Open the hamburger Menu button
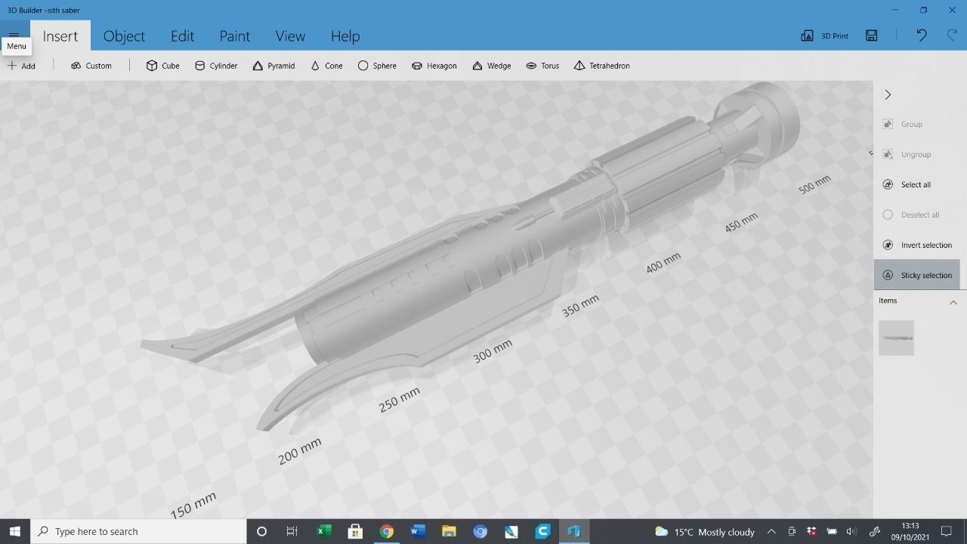Viewport: 967px width, 544px height. 14,35
